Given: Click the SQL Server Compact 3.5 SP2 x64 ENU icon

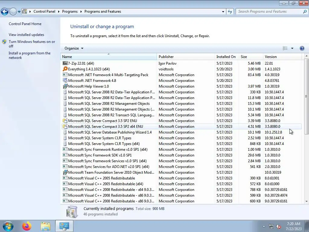Looking at the screenshot, I should pos(65,127).
